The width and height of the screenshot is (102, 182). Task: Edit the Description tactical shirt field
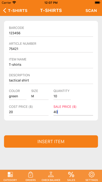(x=51, y=80)
